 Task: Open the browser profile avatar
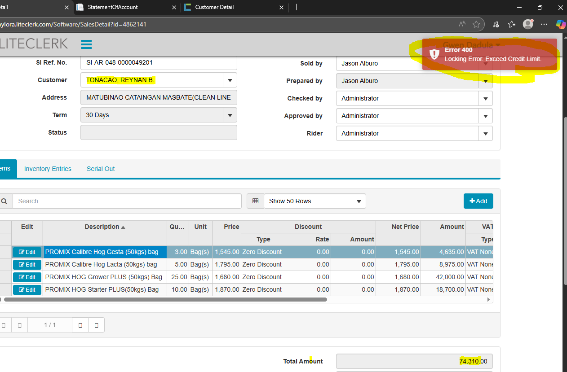click(x=528, y=24)
